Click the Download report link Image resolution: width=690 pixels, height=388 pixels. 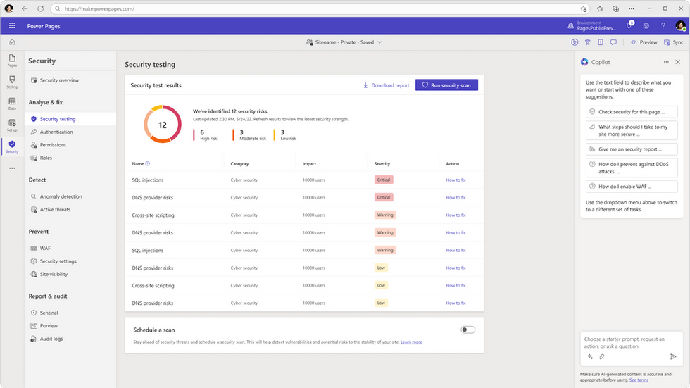386,85
